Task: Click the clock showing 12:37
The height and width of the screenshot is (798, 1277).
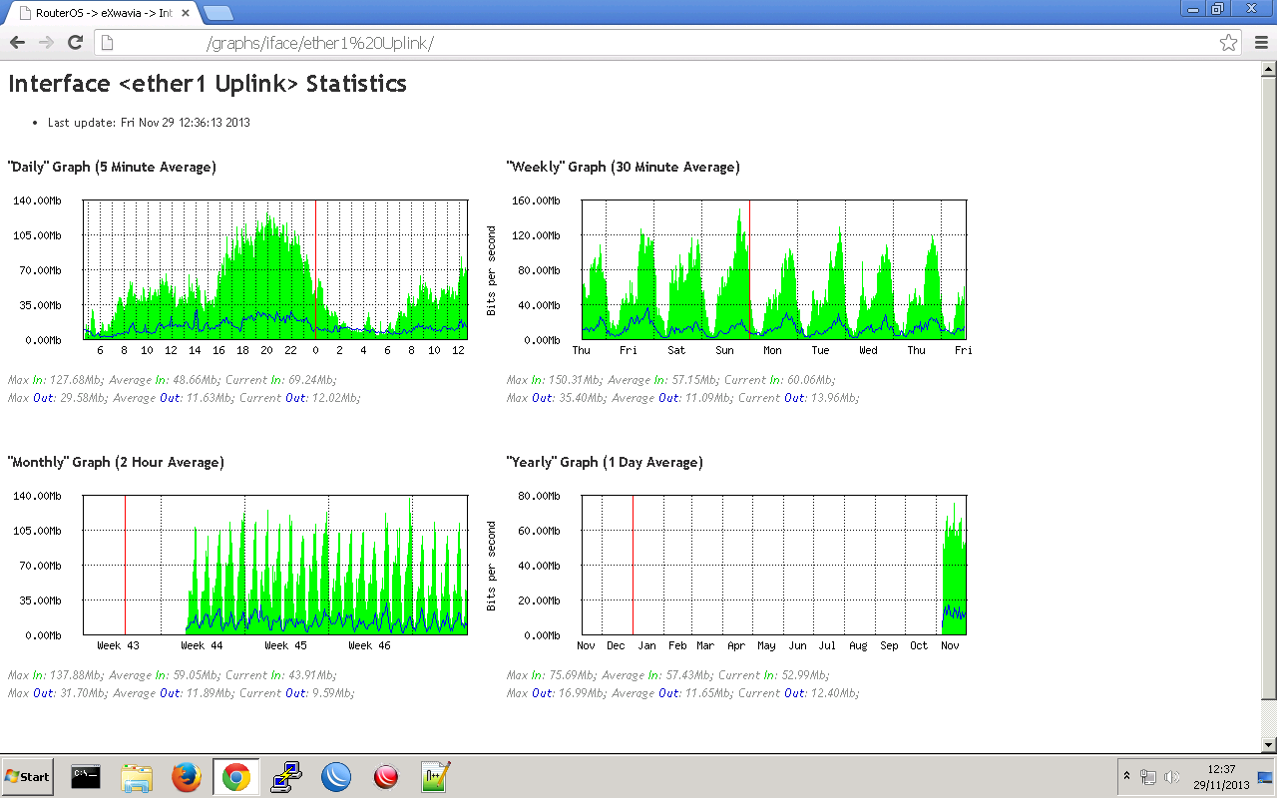Action: (x=1221, y=777)
